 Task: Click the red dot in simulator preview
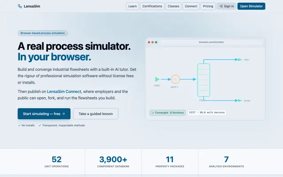click(149, 42)
